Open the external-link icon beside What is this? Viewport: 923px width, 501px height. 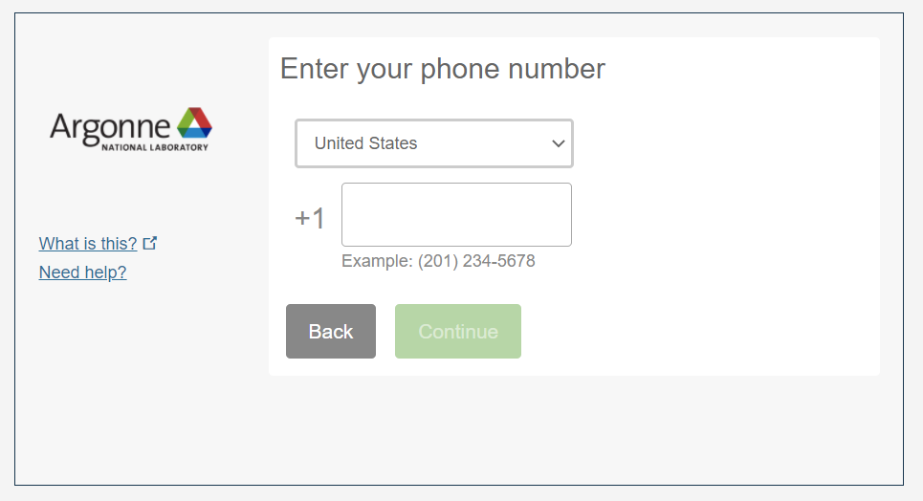pos(150,243)
